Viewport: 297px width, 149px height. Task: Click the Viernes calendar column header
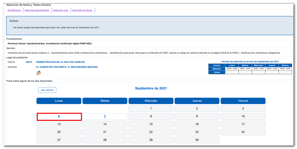pyautogui.click(x=243, y=101)
